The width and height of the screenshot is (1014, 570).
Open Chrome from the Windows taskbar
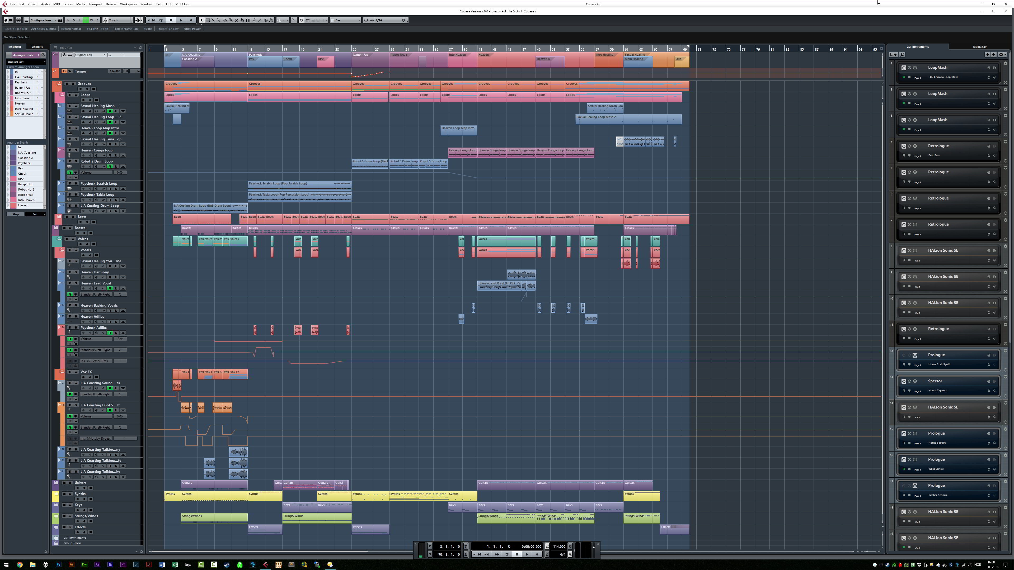click(20, 564)
